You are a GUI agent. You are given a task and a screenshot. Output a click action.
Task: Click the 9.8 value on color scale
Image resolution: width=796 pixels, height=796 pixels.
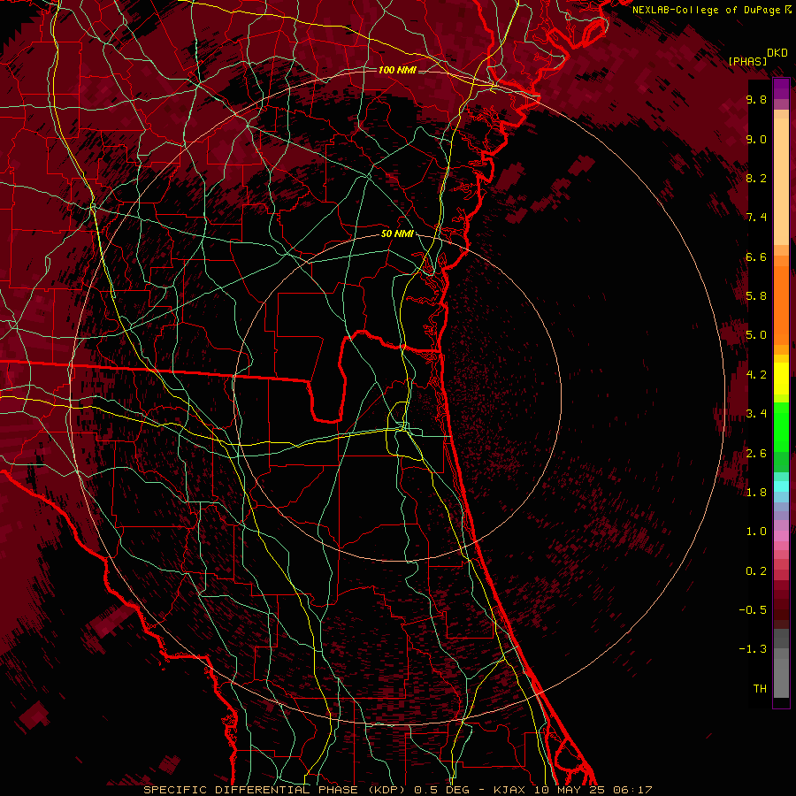(x=756, y=100)
